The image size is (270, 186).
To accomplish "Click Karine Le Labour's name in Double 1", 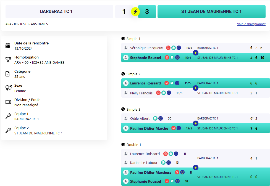I will (144, 163).
